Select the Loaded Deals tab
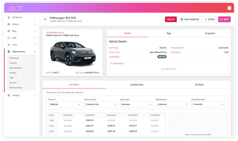This screenshot has height=141, width=238. pyautogui.click(x=137, y=85)
